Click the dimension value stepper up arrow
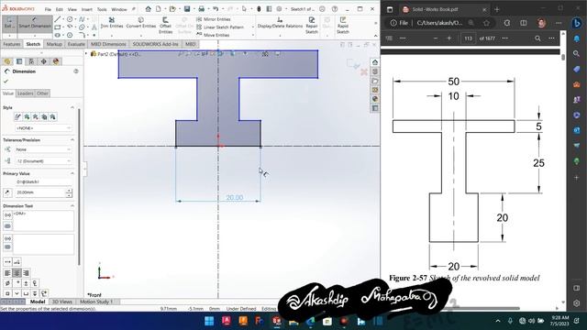Screen dimensions: 587x330 (69, 191)
